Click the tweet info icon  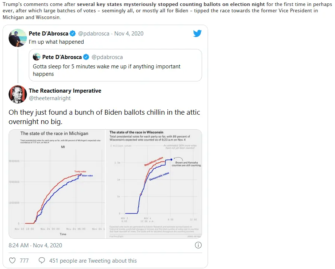(x=198, y=245)
